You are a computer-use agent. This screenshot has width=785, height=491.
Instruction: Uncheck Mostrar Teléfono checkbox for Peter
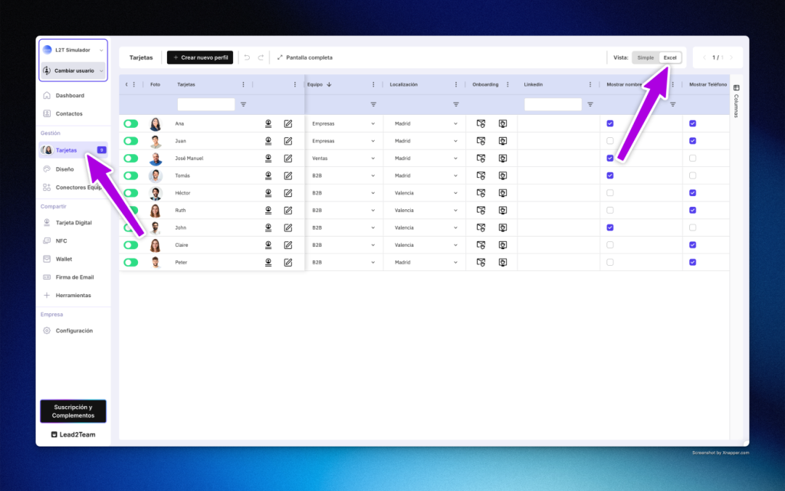[x=692, y=262]
